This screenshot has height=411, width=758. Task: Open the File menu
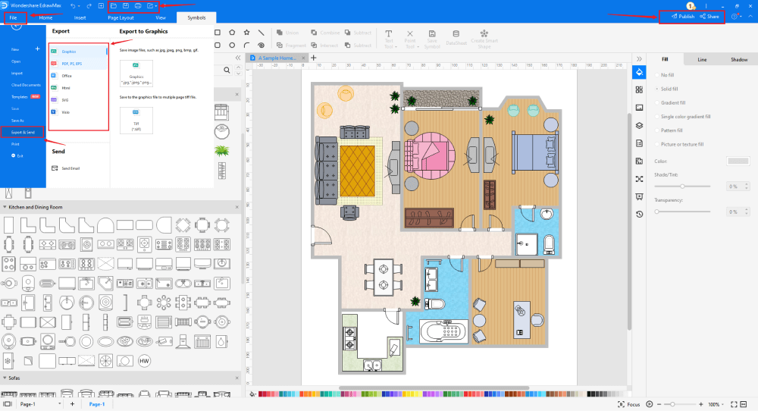tap(14, 17)
